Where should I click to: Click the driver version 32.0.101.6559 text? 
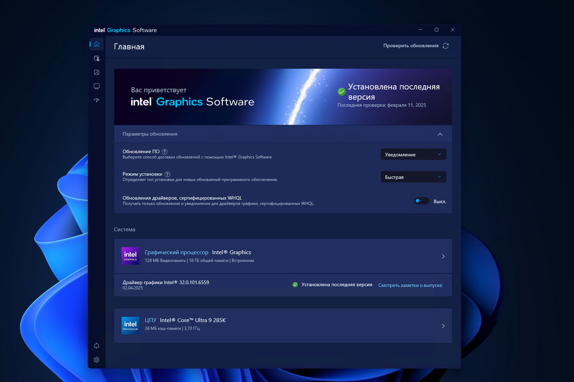tap(194, 283)
